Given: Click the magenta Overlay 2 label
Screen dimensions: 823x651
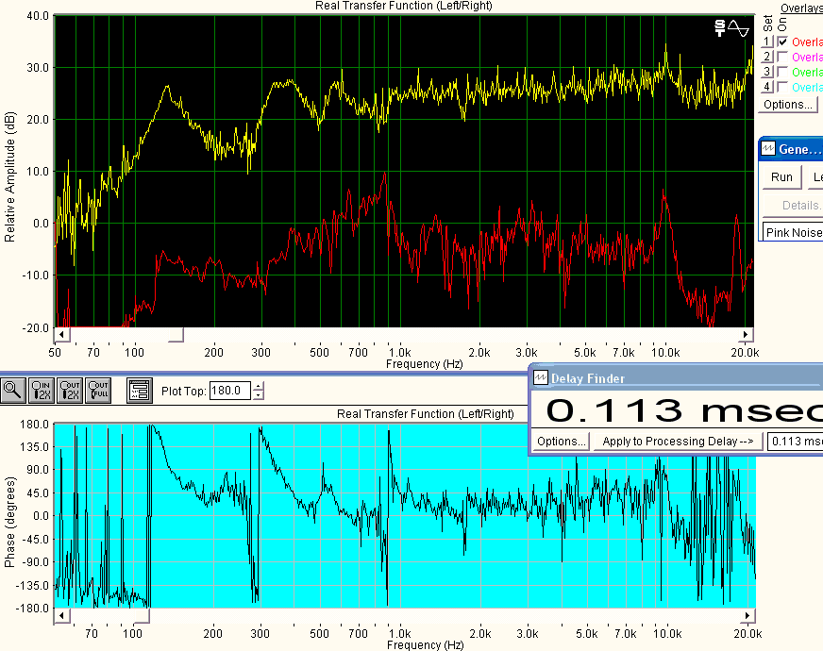Looking at the screenshot, I should (x=807, y=58).
